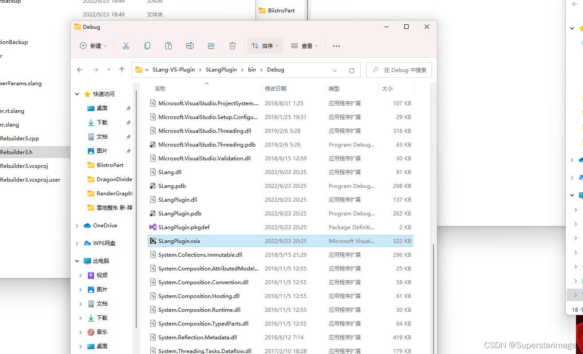
Task: Expand the OneDrive sidebar node
Action: click(77, 225)
